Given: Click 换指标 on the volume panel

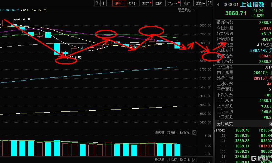Looking at the screenshot, I should tap(184, 133).
